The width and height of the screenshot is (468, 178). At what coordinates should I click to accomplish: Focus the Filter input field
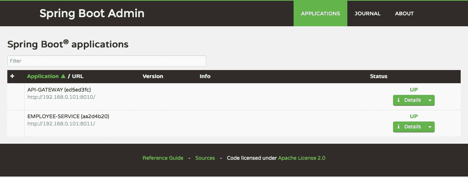click(107, 61)
